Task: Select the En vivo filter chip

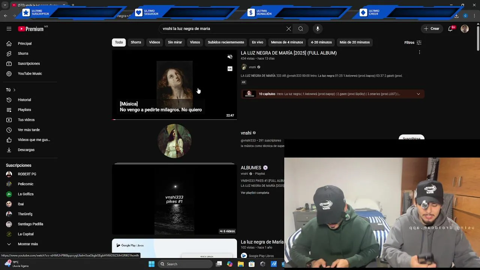Action: 258,42
